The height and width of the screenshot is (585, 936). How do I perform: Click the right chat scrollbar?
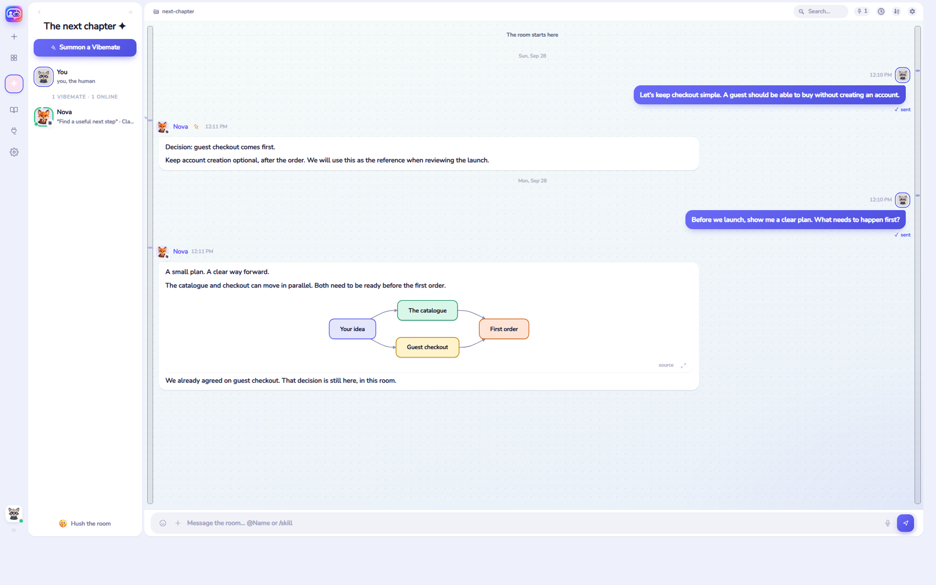coord(917,265)
